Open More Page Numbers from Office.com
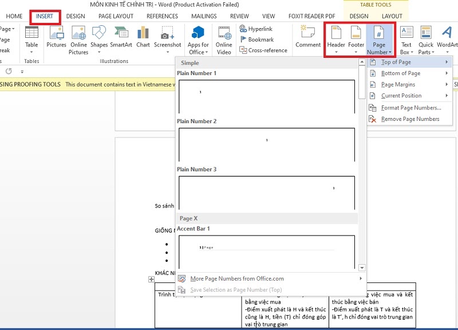The image size is (458, 330). click(270, 278)
